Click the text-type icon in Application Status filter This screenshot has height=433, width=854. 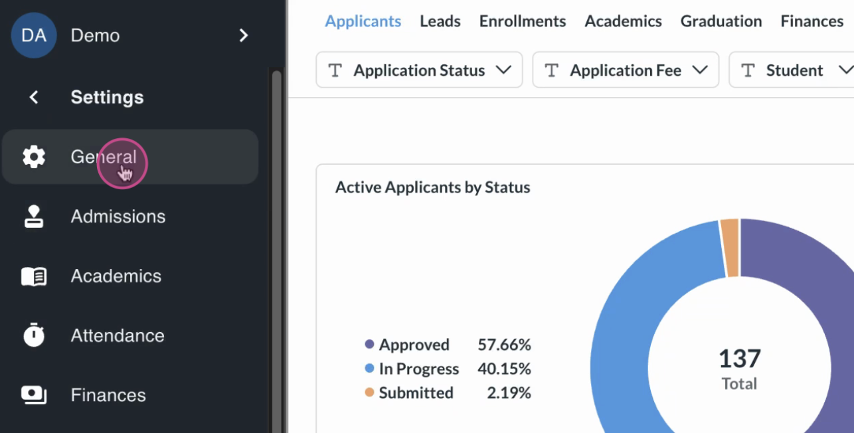[335, 70]
